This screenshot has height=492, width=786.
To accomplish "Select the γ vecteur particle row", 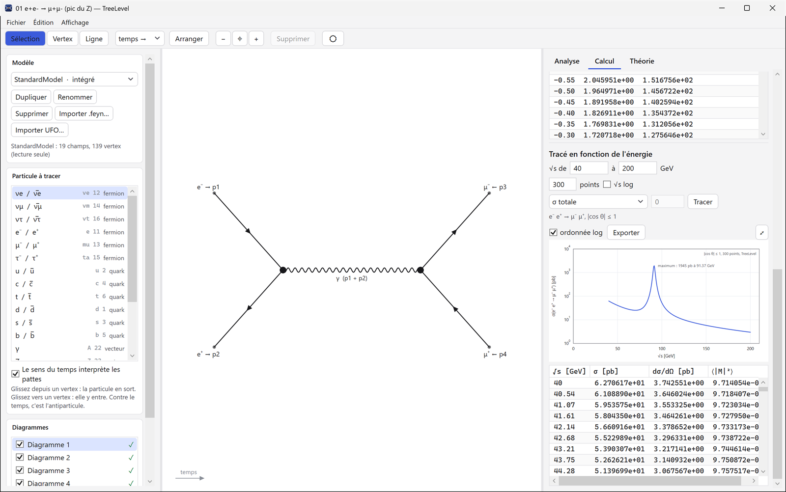I will point(70,349).
